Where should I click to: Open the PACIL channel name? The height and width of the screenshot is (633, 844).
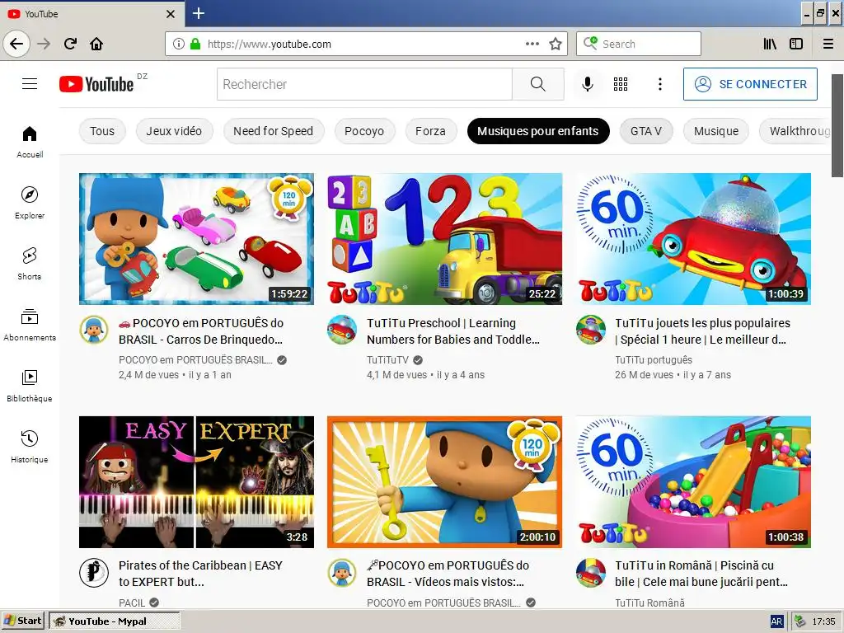(x=132, y=603)
